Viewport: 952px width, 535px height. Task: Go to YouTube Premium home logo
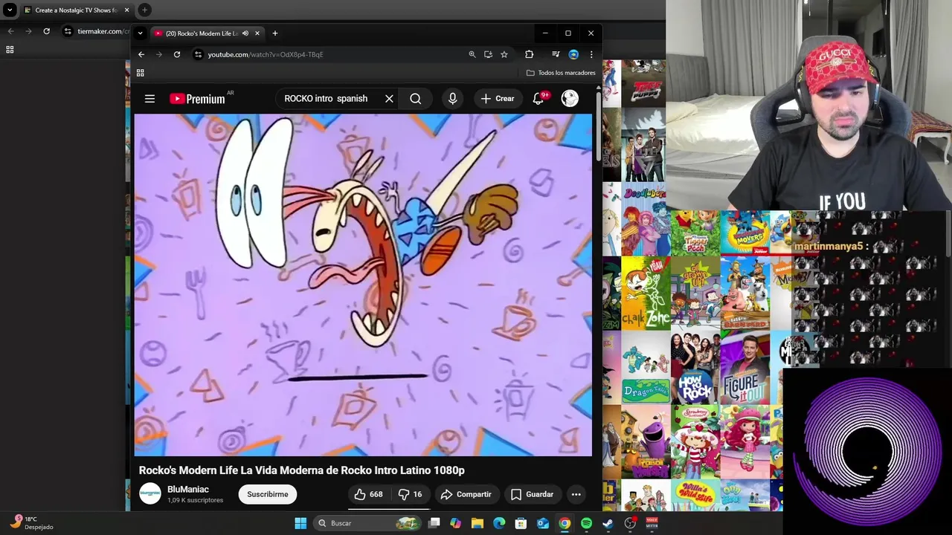click(x=198, y=99)
